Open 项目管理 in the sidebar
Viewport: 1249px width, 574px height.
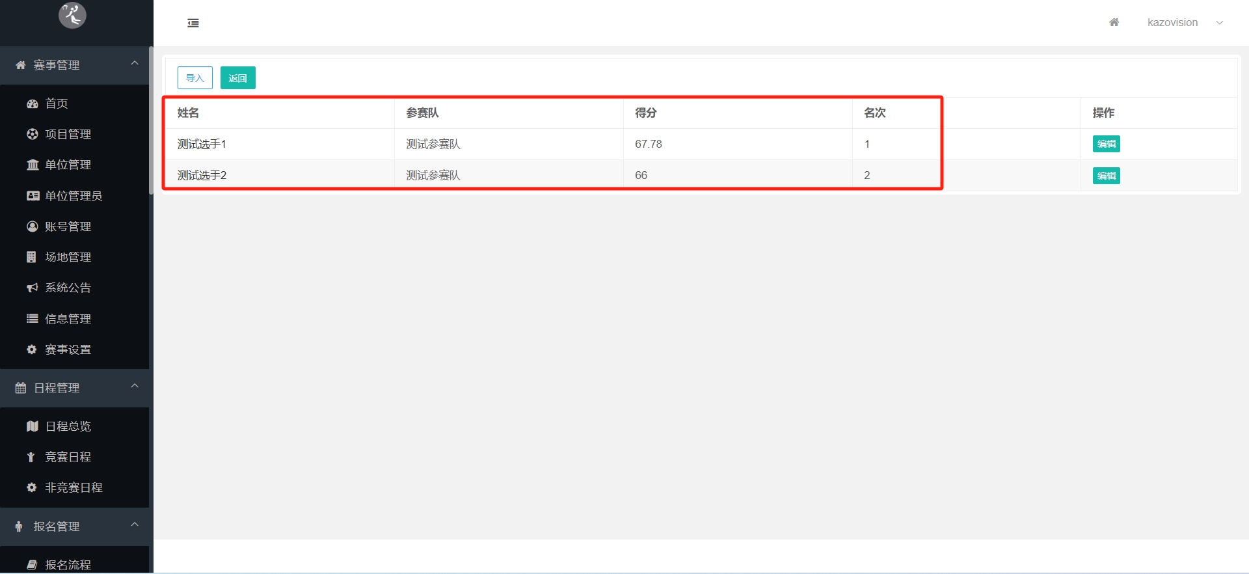pyautogui.click(x=68, y=134)
